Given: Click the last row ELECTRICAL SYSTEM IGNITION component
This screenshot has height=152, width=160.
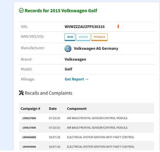Looking at the screenshot, I should [x=101, y=147].
